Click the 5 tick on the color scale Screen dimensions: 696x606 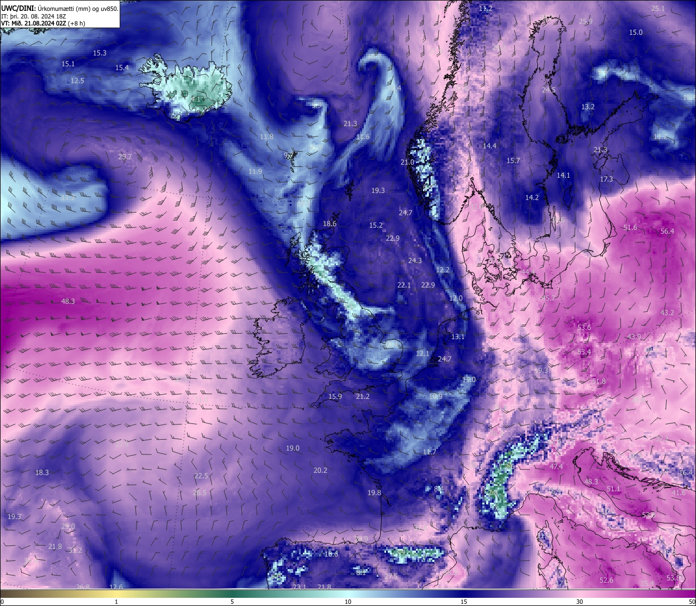pyautogui.click(x=232, y=602)
